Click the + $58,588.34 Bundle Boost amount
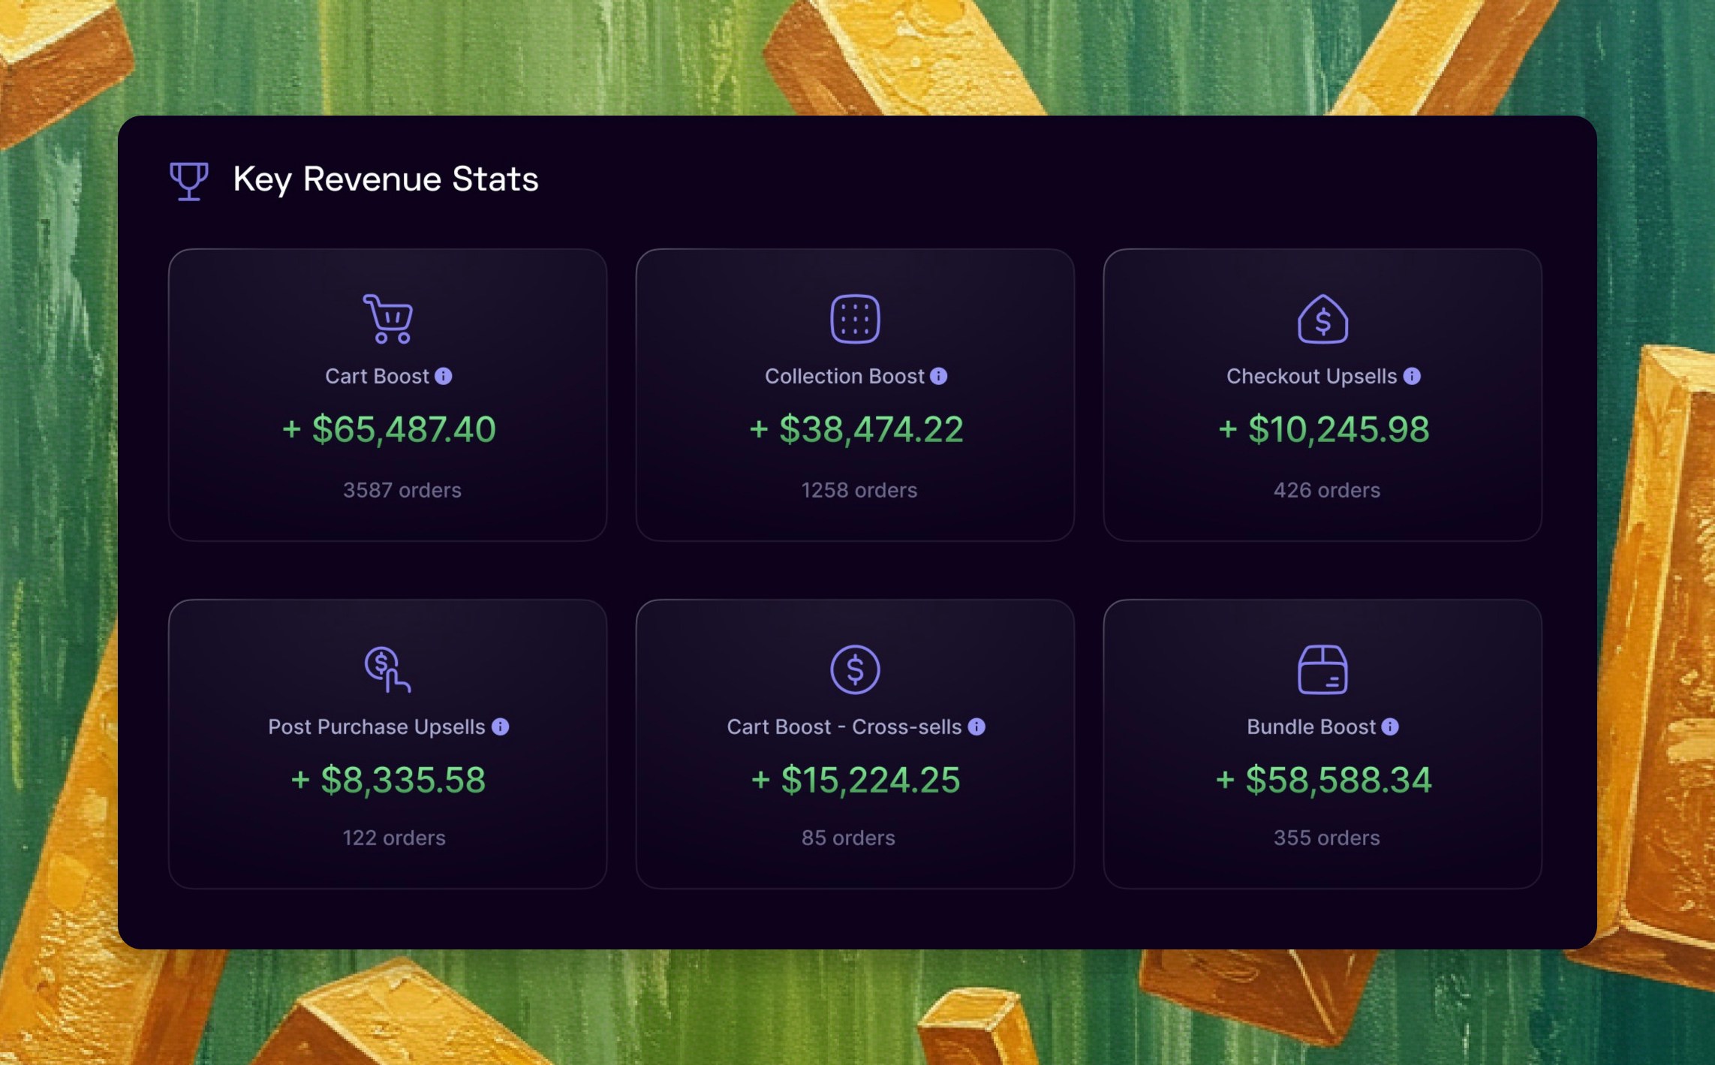This screenshot has height=1065, width=1715. click(1324, 780)
